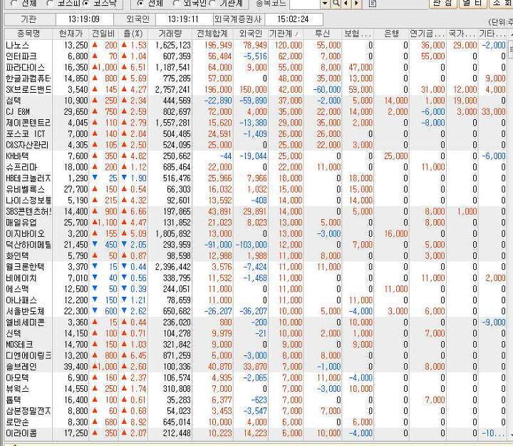The image size is (513, 446).
Task: Select the first 전체 market radio button
Action: (x=14, y=4)
